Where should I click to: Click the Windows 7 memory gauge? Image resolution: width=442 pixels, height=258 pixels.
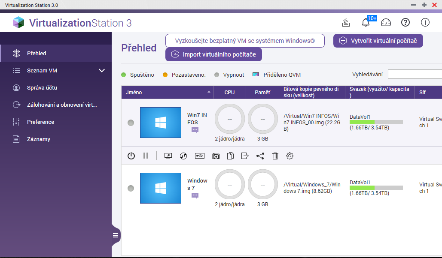coord(263,185)
